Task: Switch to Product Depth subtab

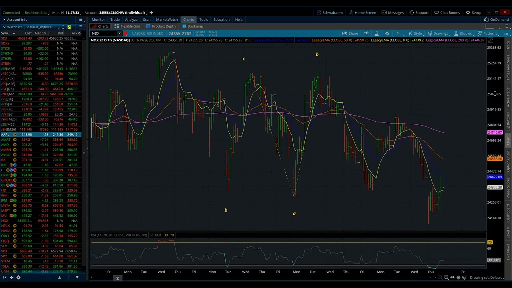Action: click(x=160, y=26)
